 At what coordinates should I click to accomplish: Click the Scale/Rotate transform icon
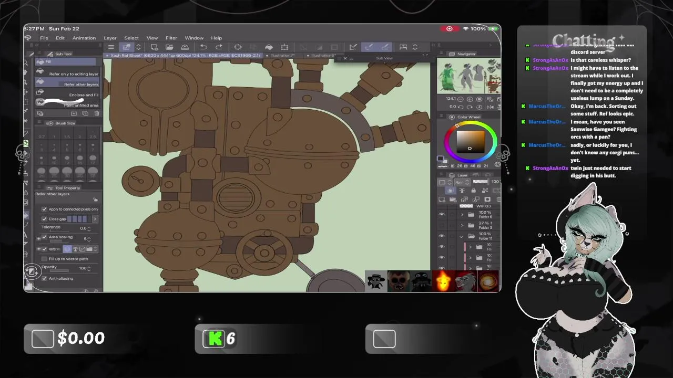tap(284, 47)
